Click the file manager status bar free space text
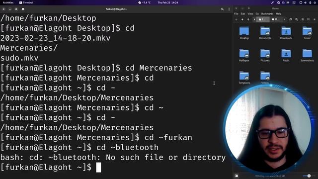The height and width of the screenshot is (179, 318). click(270, 176)
